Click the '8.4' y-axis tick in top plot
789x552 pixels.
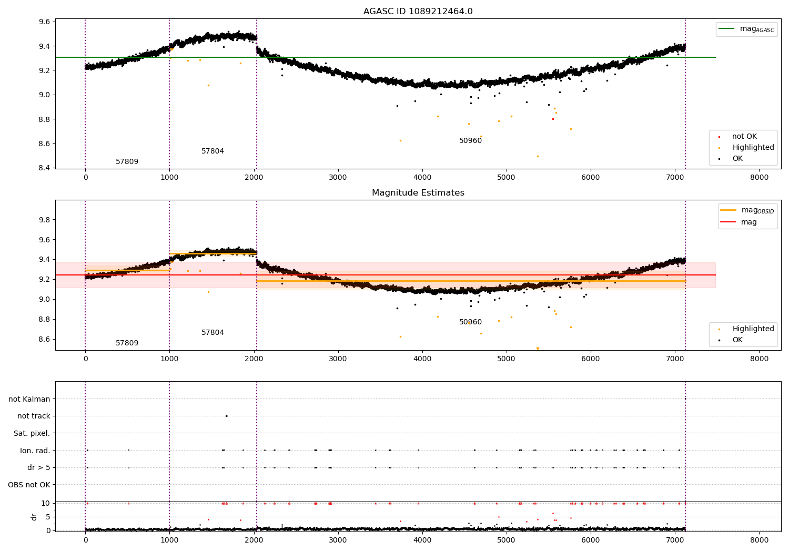pyautogui.click(x=44, y=168)
